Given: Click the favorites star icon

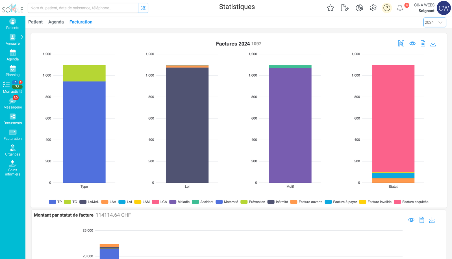Looking at the screenshot, I should coord(330,8).
